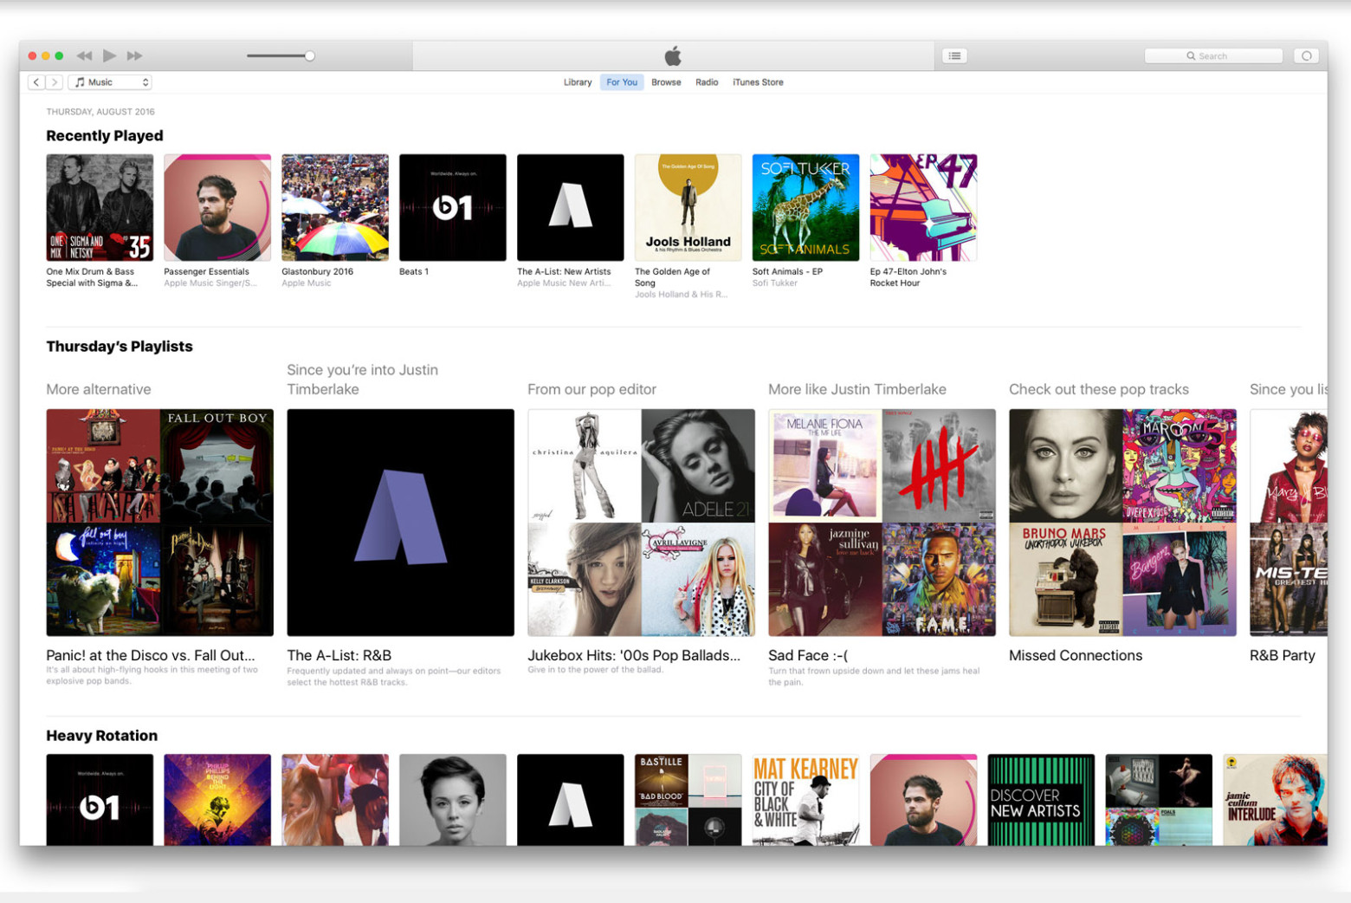Click into the Search field
Image resolution: width=1351 pixels, height=903 pixels.
pos(1213,55)
